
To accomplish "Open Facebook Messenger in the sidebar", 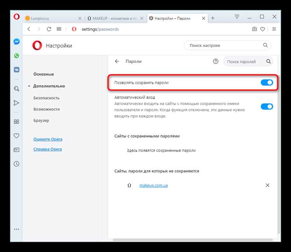I will [17, 41].
